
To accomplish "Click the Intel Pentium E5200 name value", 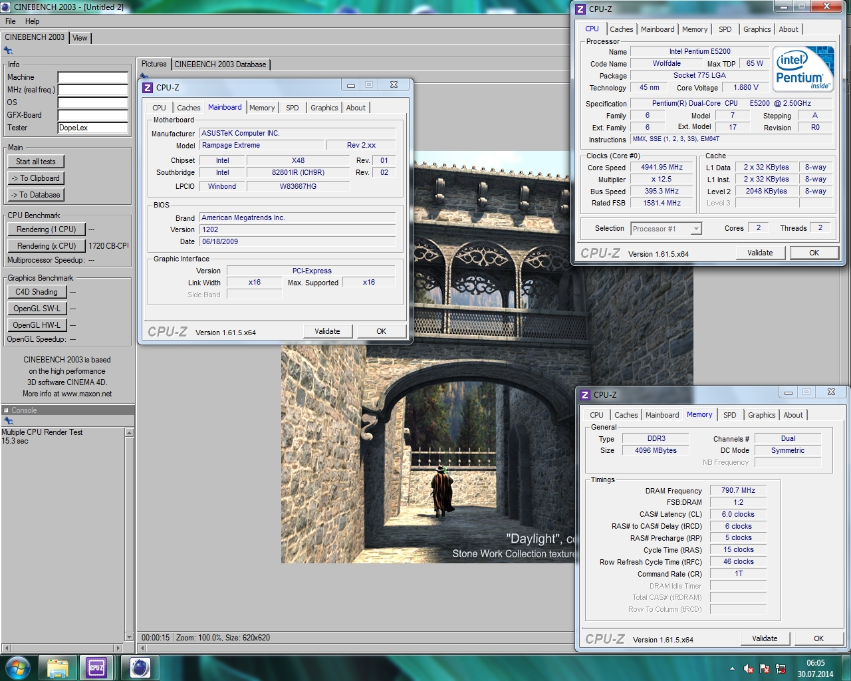I will pos(699,51).
